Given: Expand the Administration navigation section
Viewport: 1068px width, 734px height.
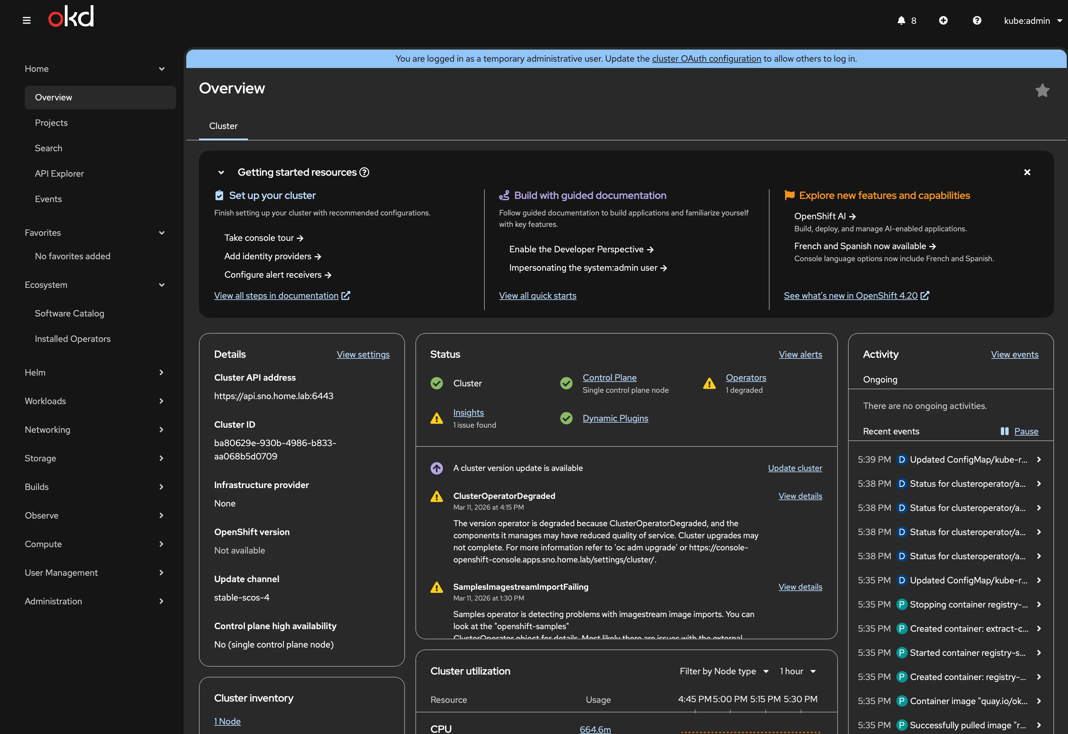Looking at the screenshot, I should click(x=95, y=601).
